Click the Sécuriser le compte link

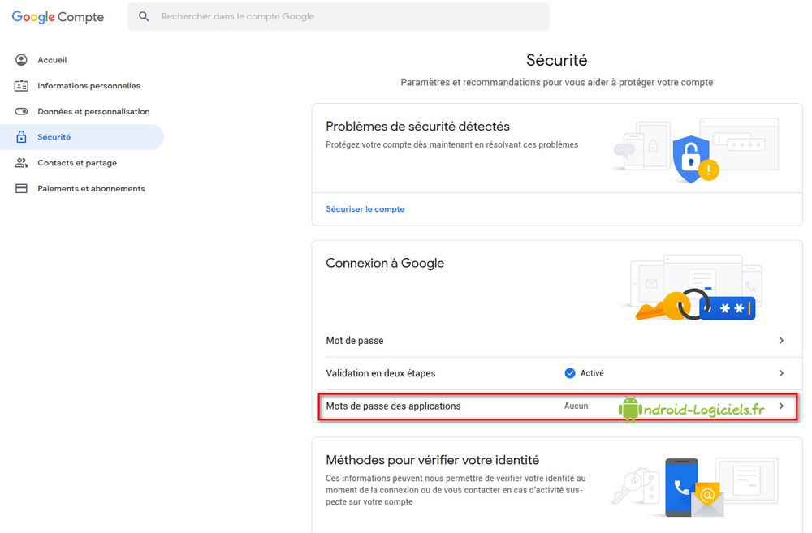tap(365, 209)
